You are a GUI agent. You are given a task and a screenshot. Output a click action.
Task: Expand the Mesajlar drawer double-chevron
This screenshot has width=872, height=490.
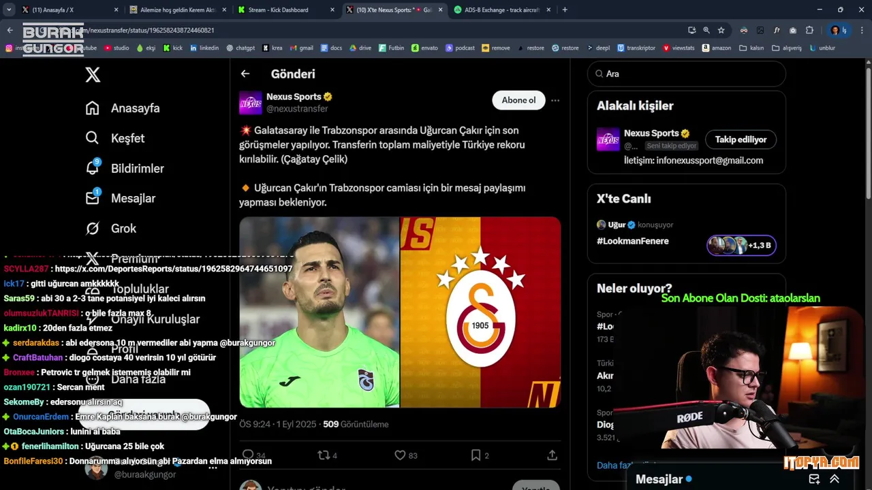(835, 479)
